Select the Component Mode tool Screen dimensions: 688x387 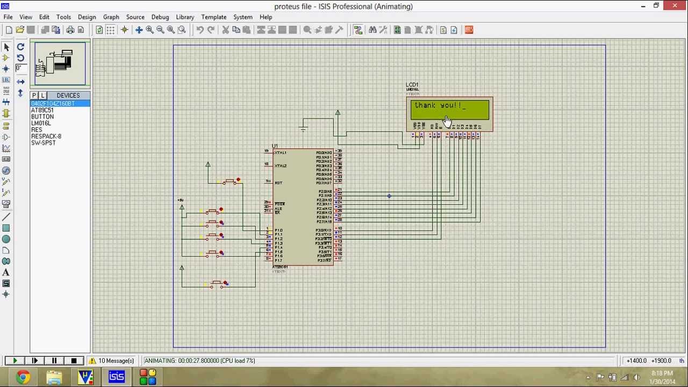point(6,58)
